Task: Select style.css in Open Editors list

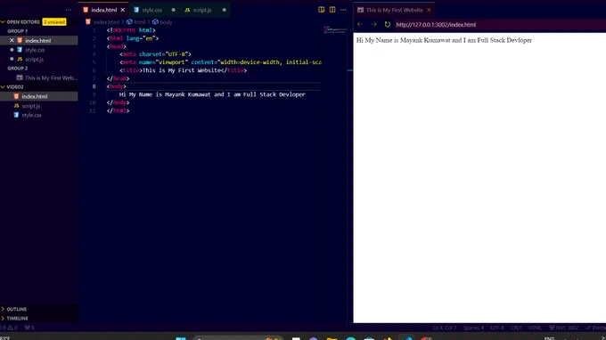Action: click(x=35, y=50)
